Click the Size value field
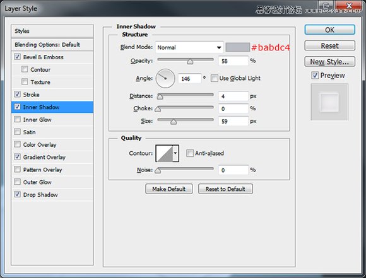This screenshot has height=278, width=366. 233,121
